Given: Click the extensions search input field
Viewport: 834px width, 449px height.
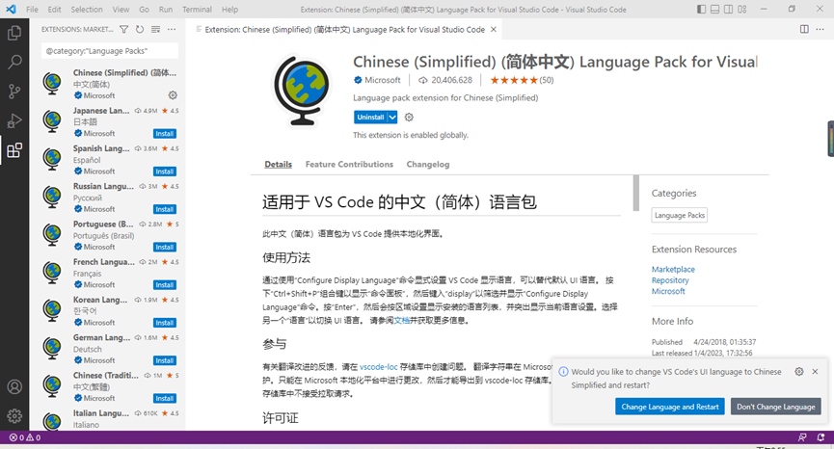Looking at the screenshot, I should [110, 51].
